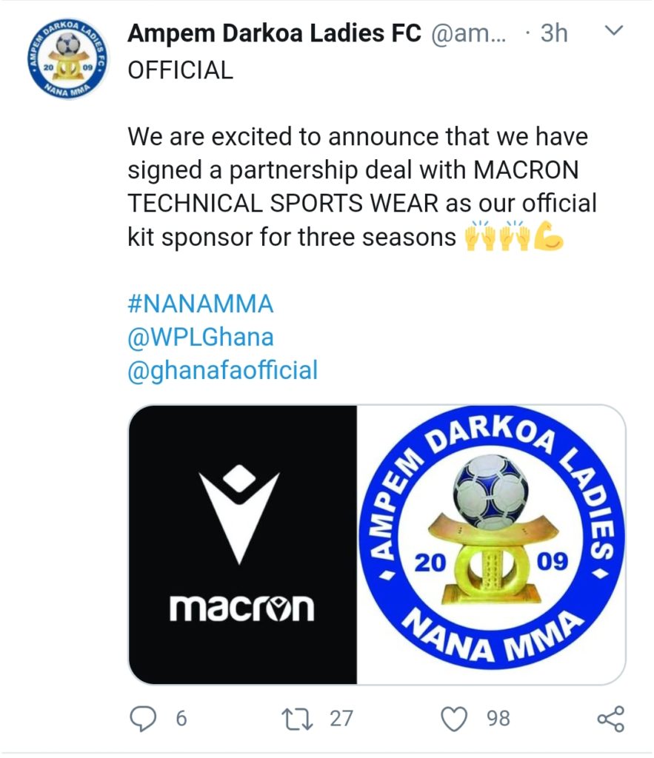This screenshot has width=654, height=758.
Task: Open the tweet's partnership announcement text
Action: [x=356, y=187]
